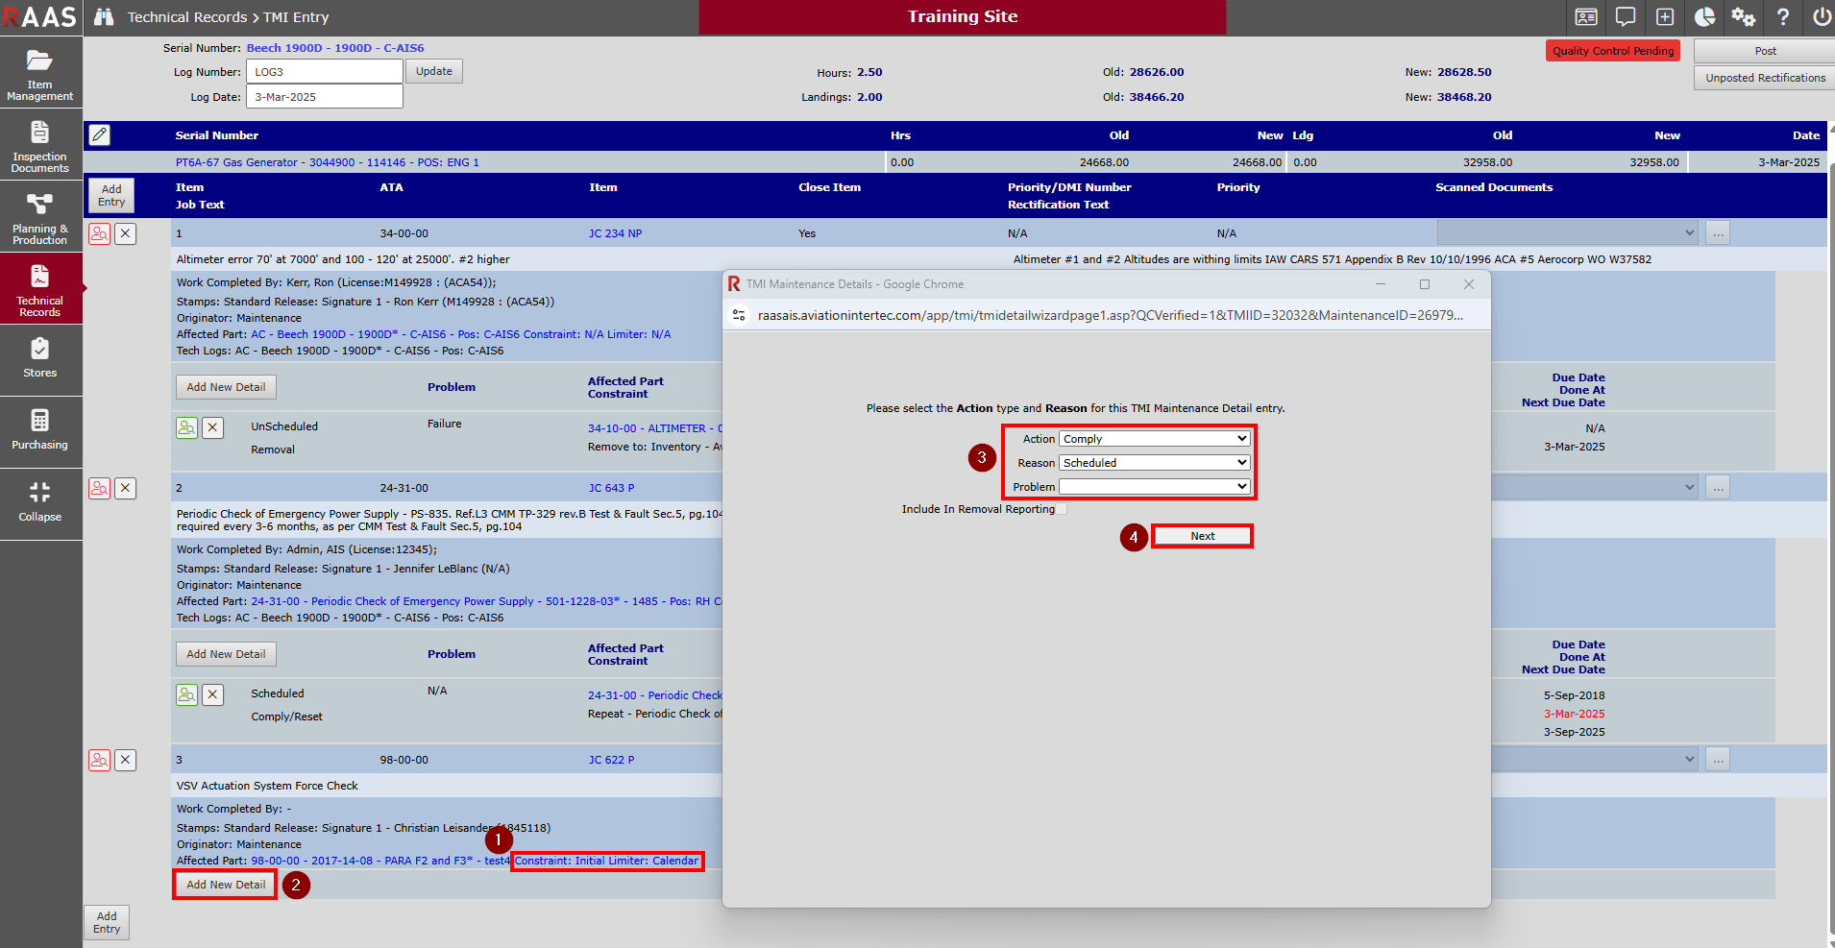Open the Stores module
The height and width of the screenshot is (948, 1835).
39,358
